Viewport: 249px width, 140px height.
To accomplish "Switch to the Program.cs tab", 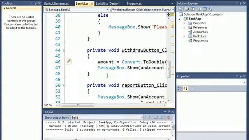I will coord(134,3).
